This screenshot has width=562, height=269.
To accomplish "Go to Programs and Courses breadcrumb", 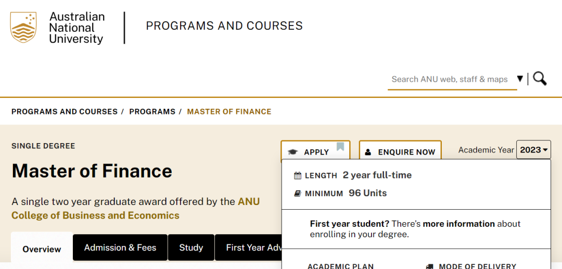I will coord(65,111).
